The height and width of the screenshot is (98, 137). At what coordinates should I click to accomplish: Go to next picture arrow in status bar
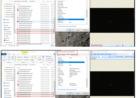click(113, 45)
